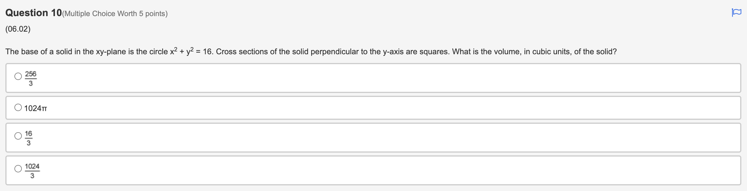747x191 pixels.
Task: Click inside the third answer row box
Action: [x=371, y=137]
